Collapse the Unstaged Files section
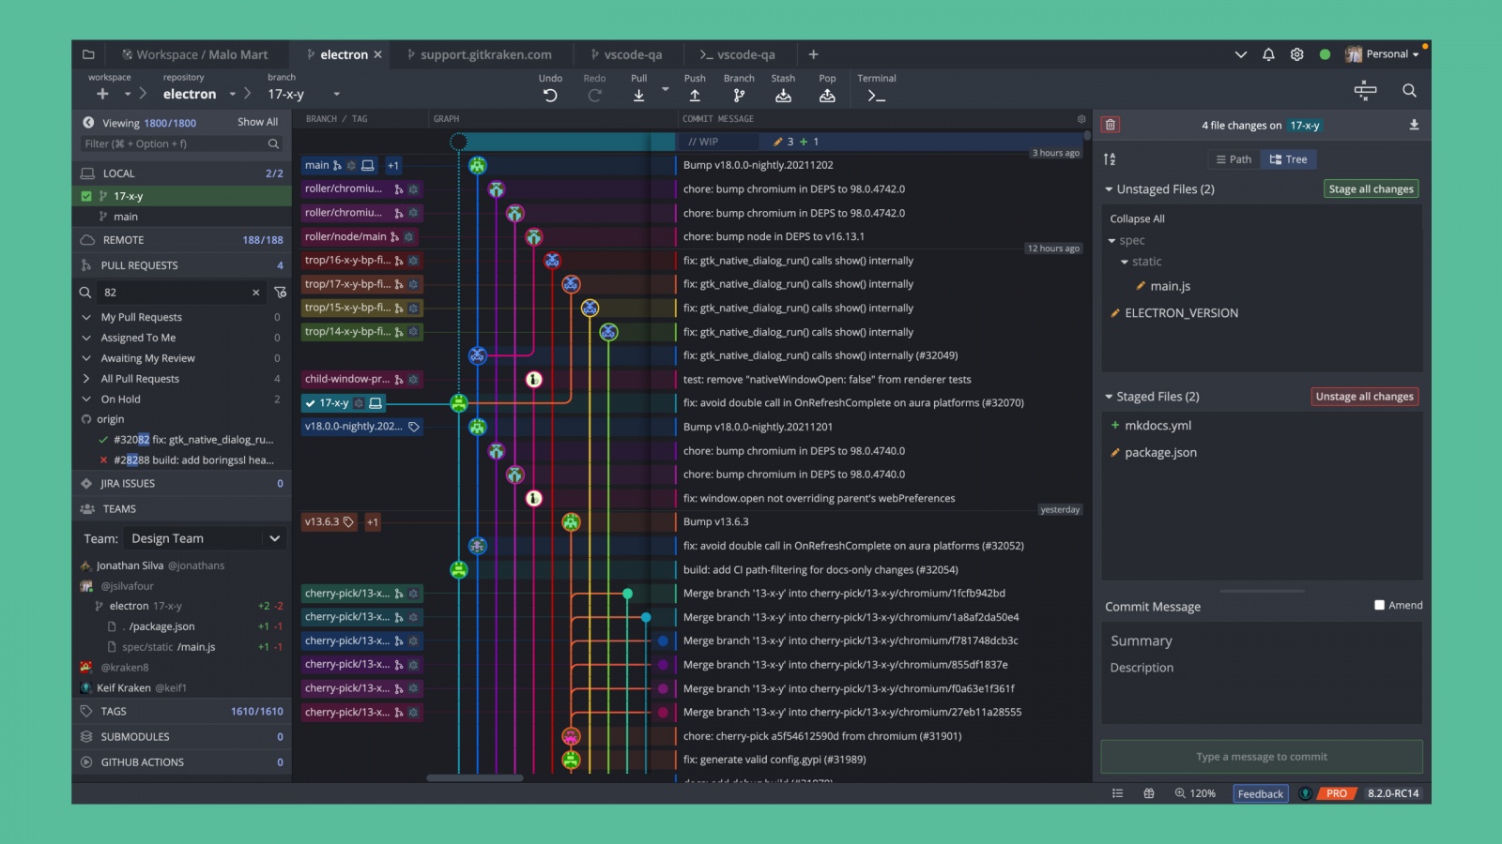Image resolution: width=1502 pixels, height=844 pixels. (1110, 188)
